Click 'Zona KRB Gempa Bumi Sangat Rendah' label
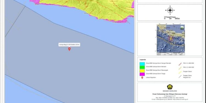The width and height of the screenshot is (206, 103). coord(158,63)
